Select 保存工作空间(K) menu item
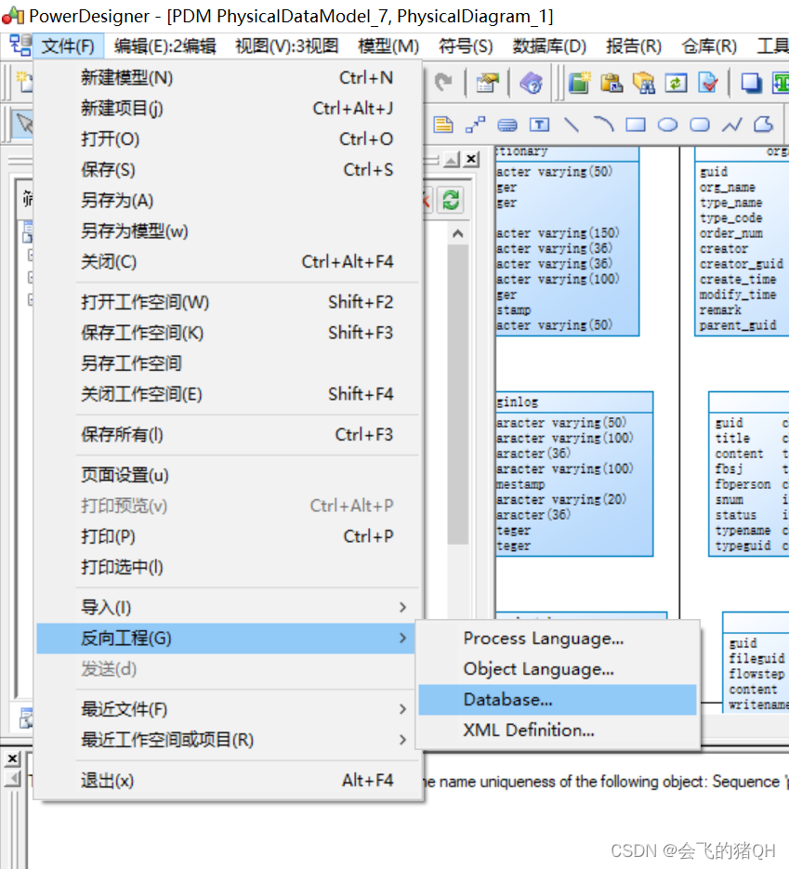The width and height of the screenshot is (789, 869). point(226,333)
